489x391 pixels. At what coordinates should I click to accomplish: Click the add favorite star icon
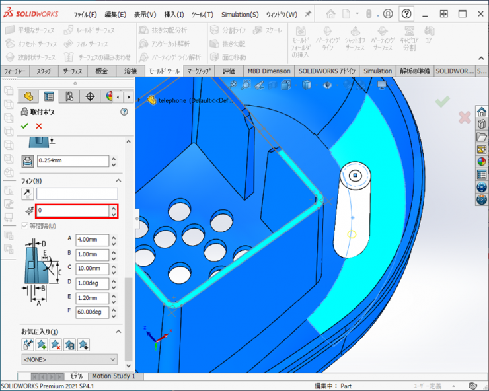42,345
